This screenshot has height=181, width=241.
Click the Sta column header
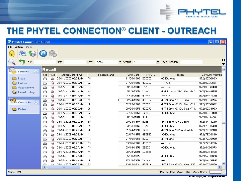[x=45, y=75]
